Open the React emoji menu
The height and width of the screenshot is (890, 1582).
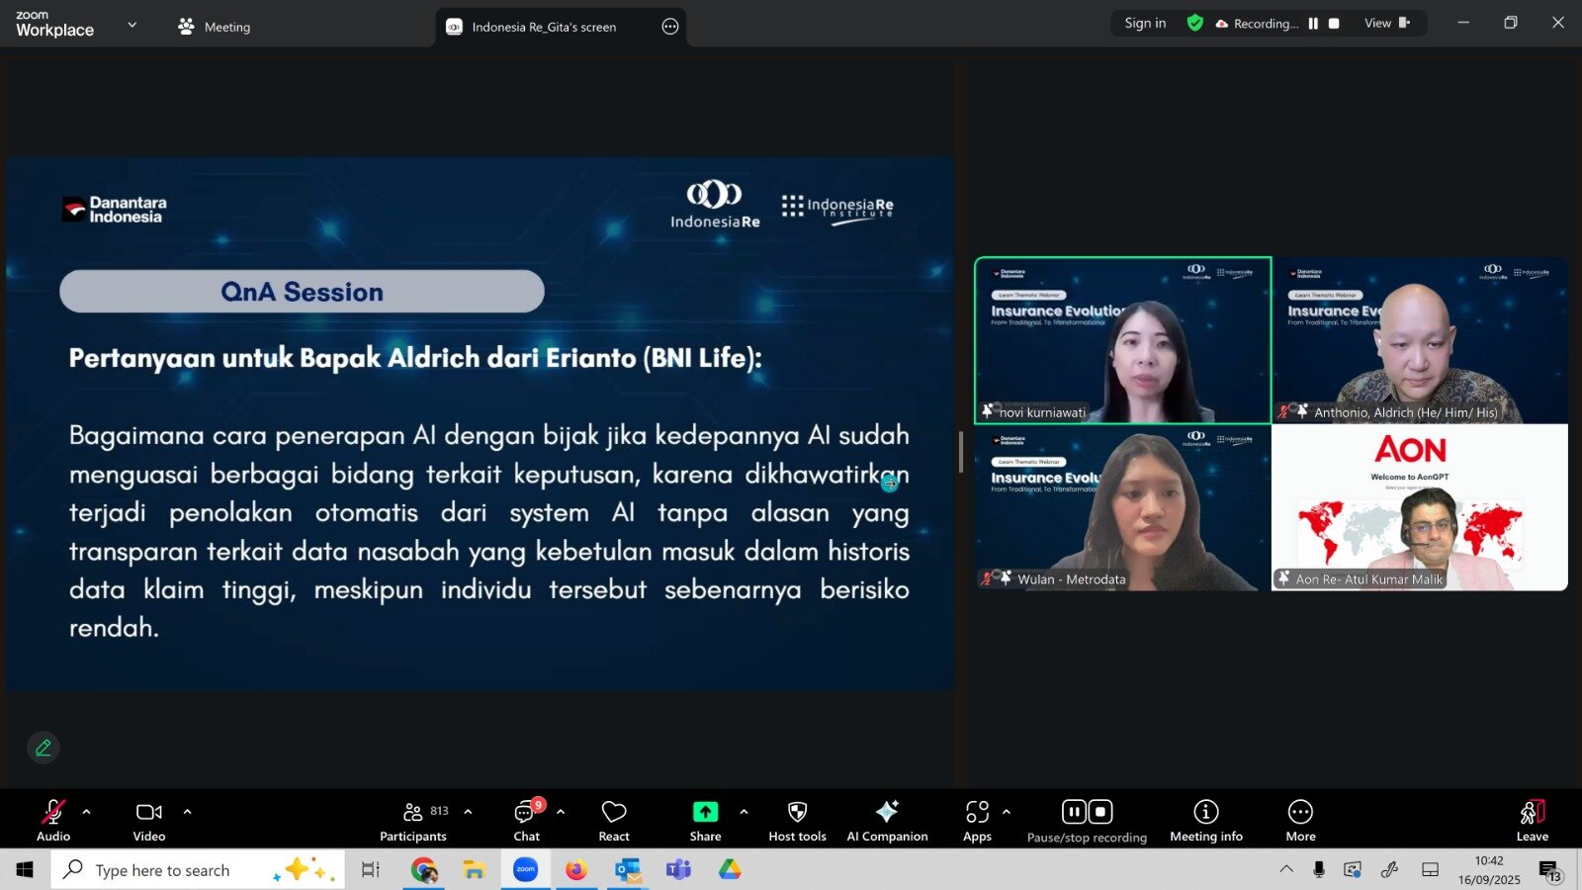(613, 821)
